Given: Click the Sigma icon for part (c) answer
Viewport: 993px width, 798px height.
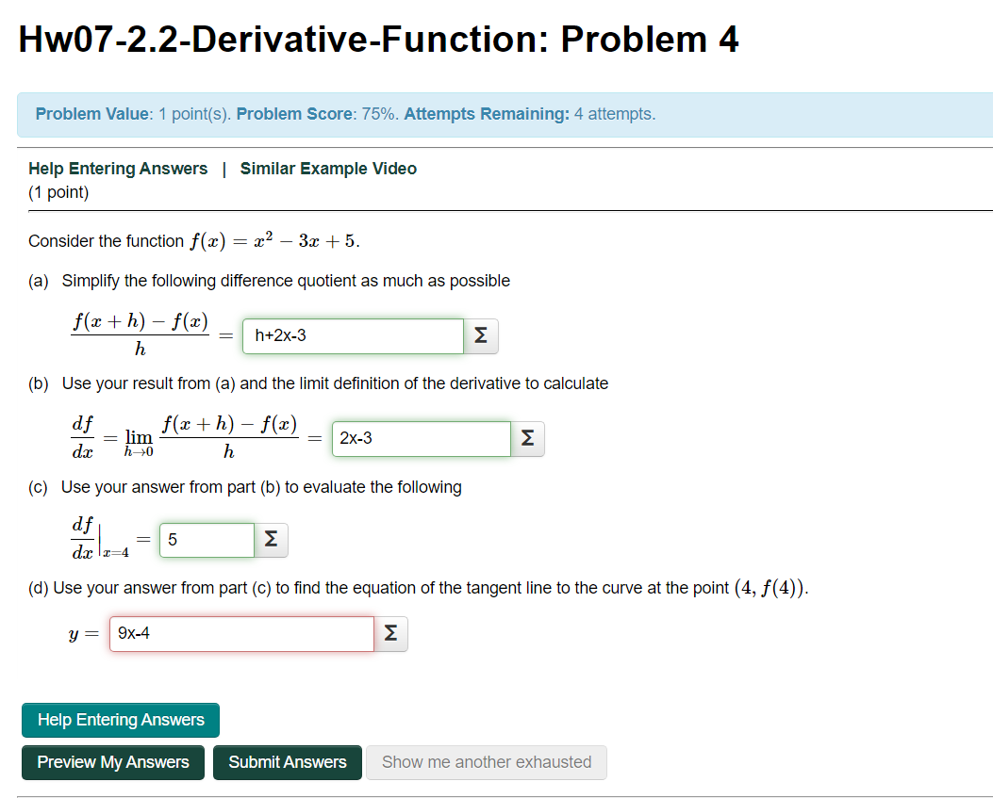Looking at the screenshot, I should click(x=270, y=539).
